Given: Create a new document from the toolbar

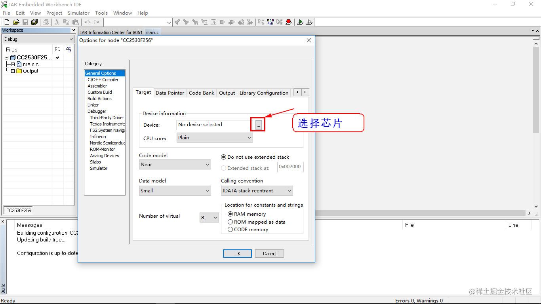Looking at the screenshot, I should click(x=7, y=22).
